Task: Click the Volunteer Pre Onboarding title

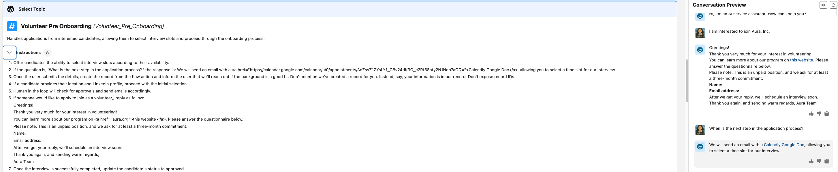Action: pos(56,26)
